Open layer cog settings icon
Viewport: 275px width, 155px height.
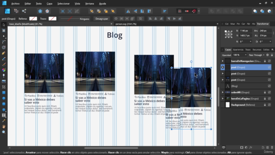(x=267, y=55)
